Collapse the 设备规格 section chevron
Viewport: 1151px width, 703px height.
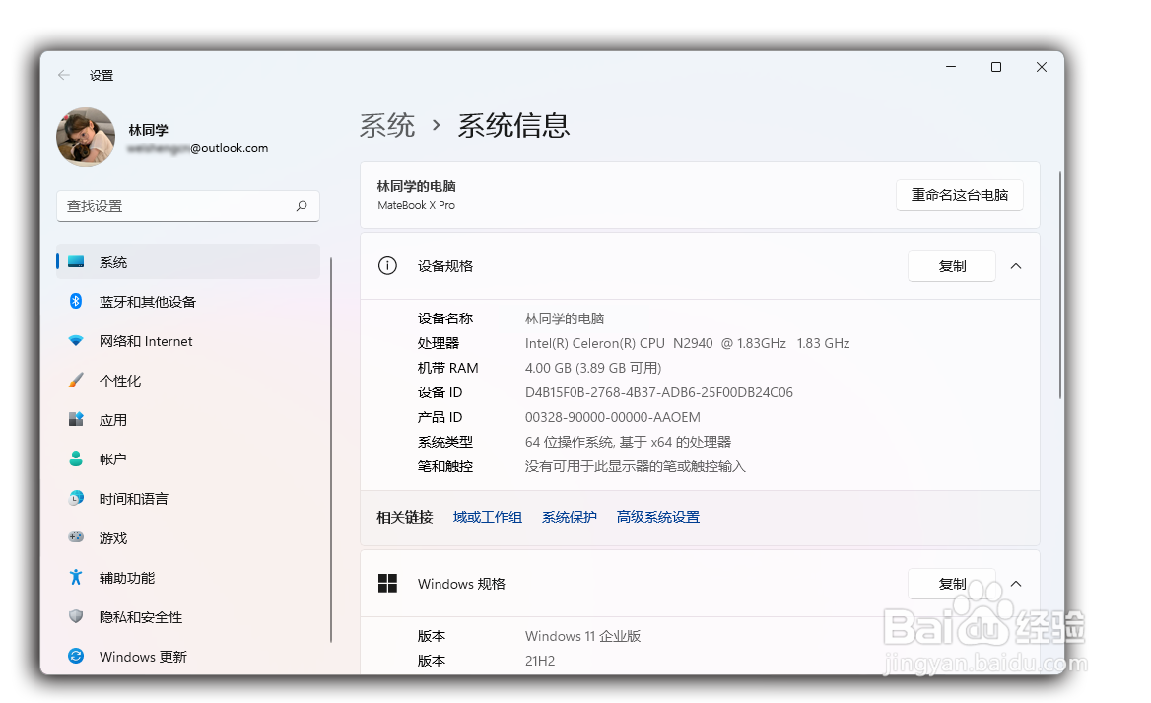point(1016,266)
